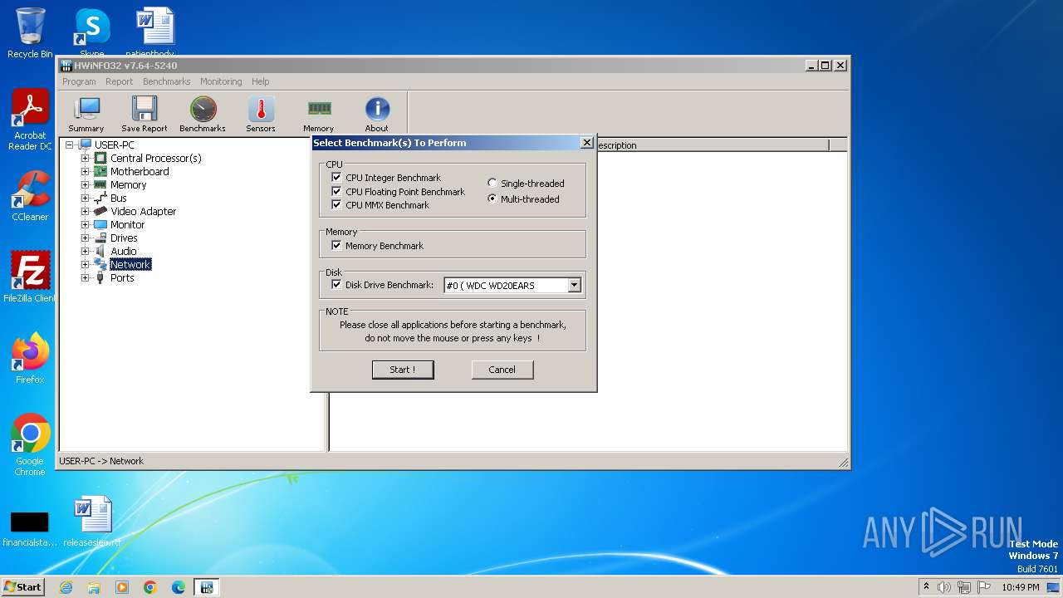Uncheck Disk Drive Benchmark option
This screenshot has height=598, width=1063.
coord(336,284)
